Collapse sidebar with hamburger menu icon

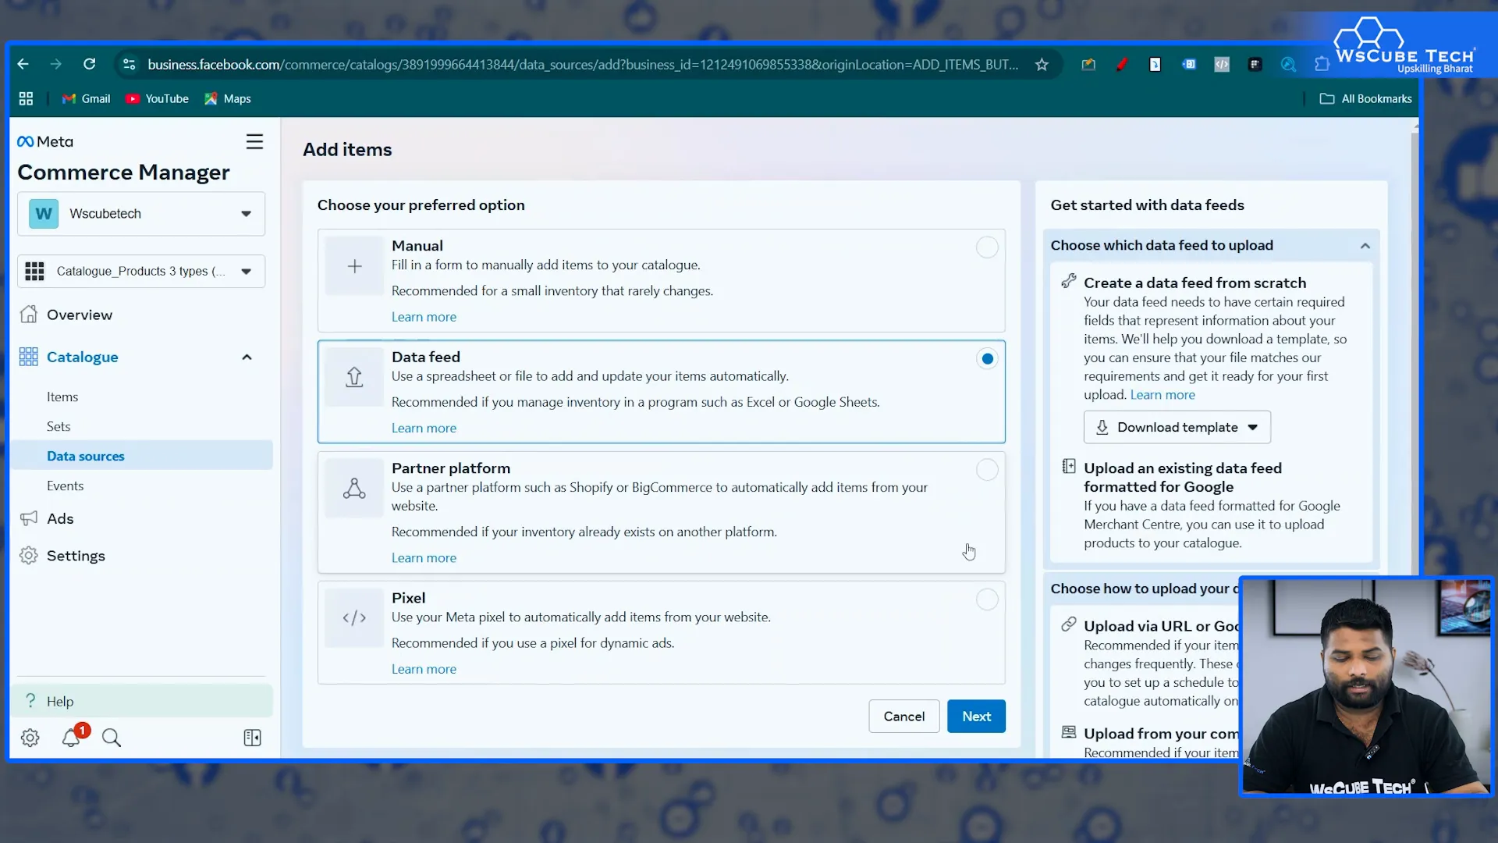[x=254, y=141]
